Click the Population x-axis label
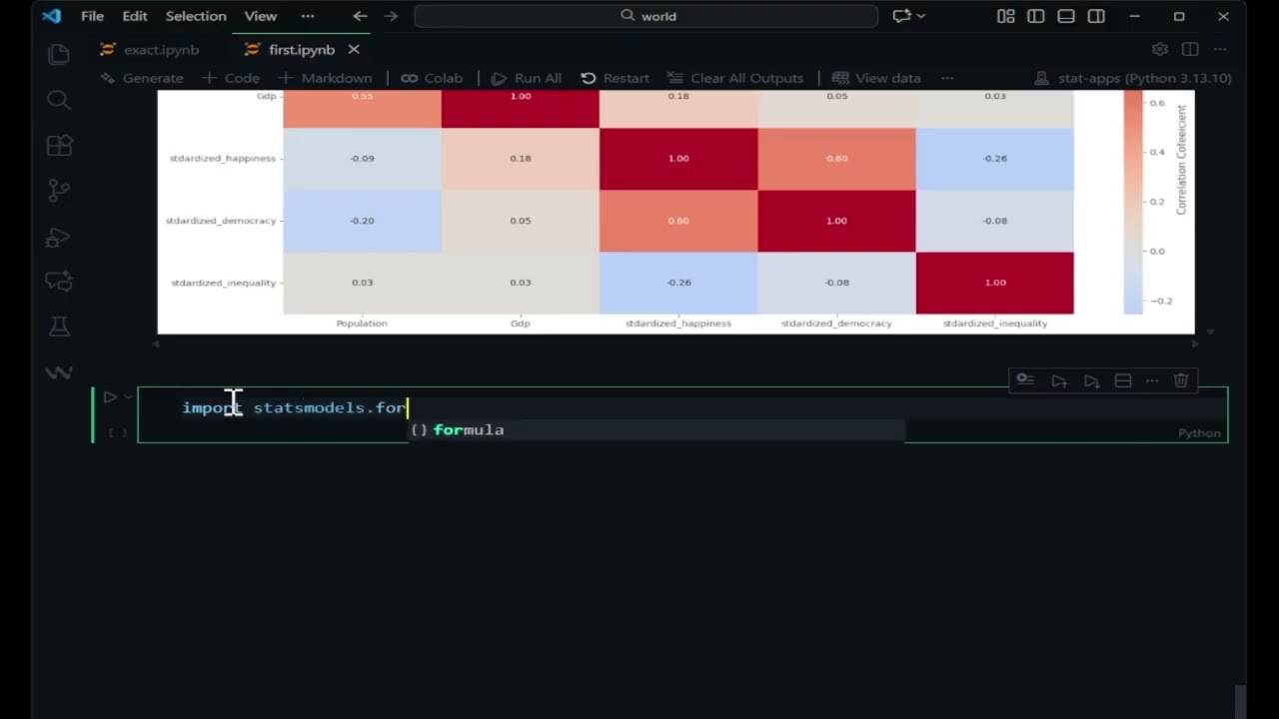1279x719 pixels. pos(362,324)
